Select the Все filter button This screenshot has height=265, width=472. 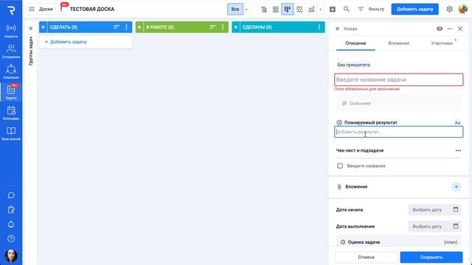[235, 10]
